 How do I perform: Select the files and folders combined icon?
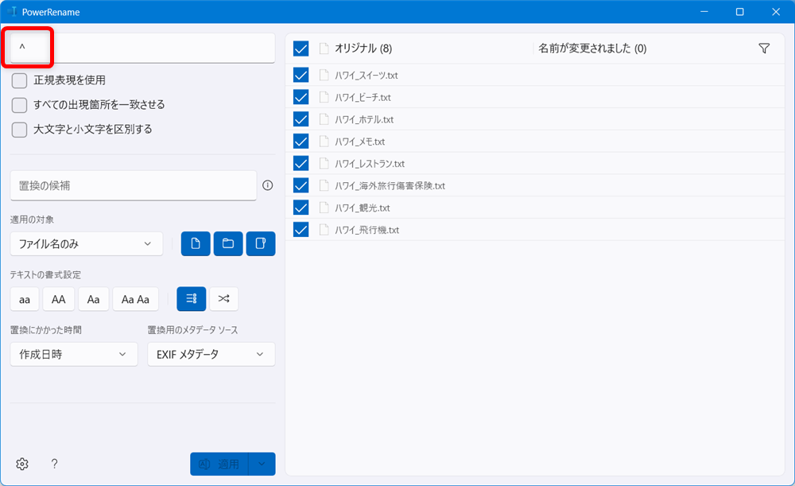click(261, 243)
